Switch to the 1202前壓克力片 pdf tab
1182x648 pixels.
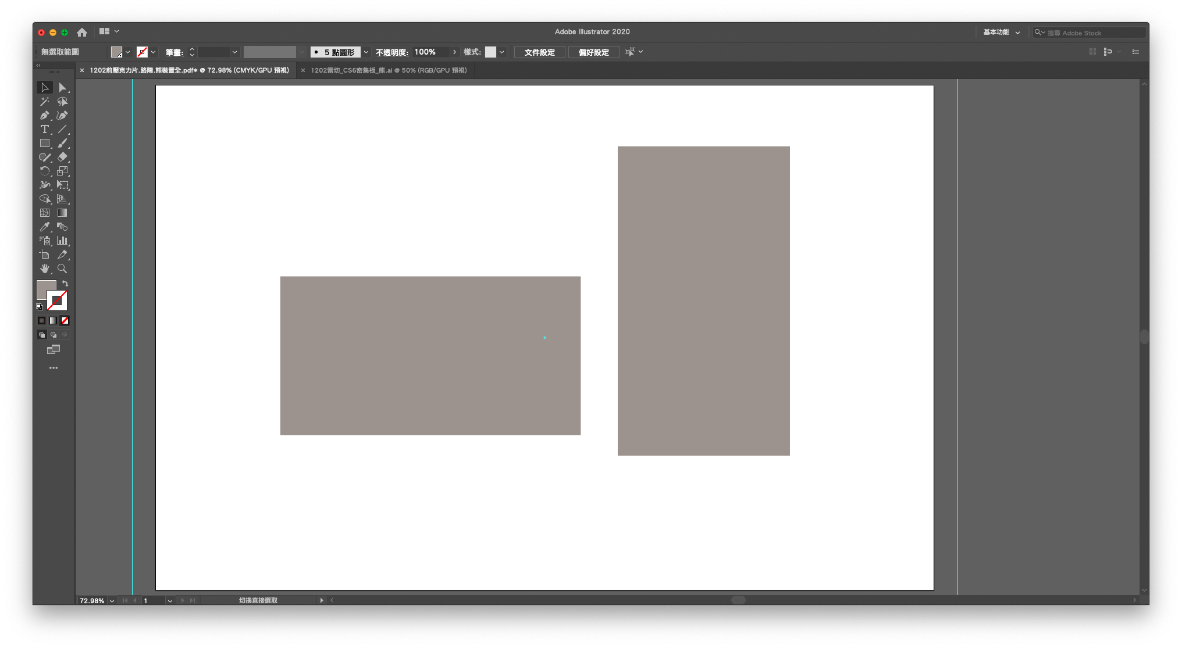tap(189, 70)
